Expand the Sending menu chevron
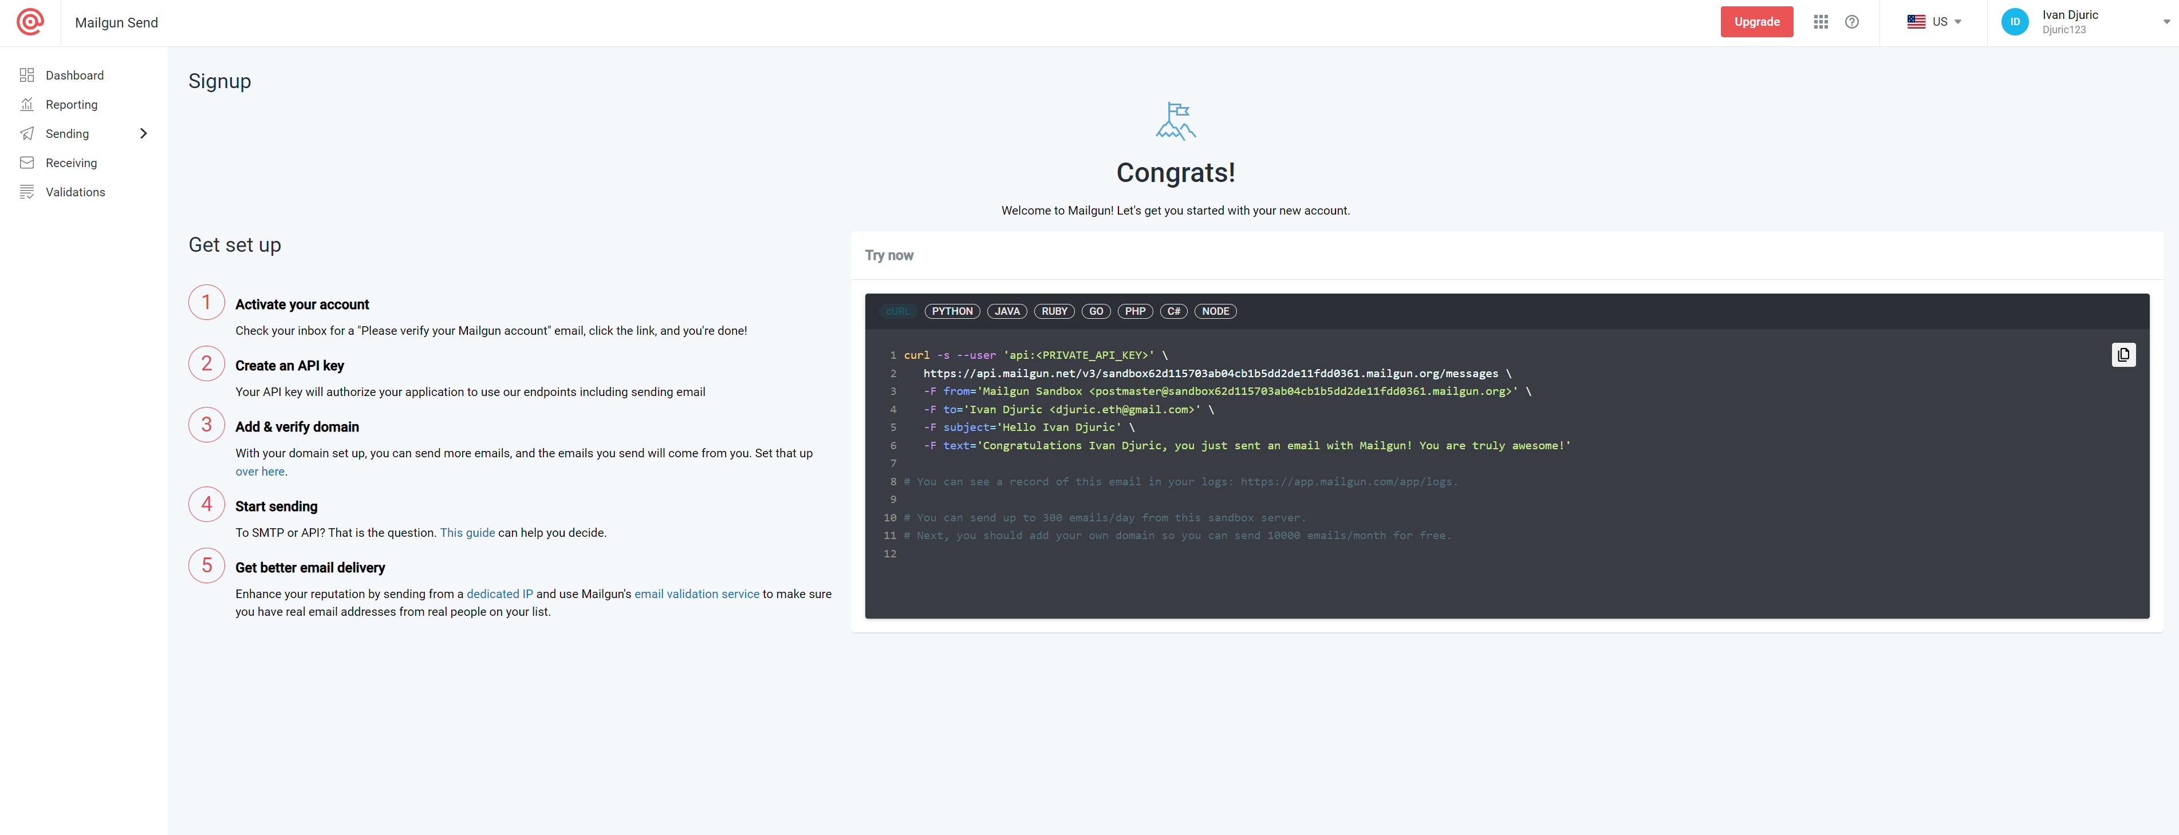Image resolution: width=2179 pixels, height=835 pixels. coord(144,133)
